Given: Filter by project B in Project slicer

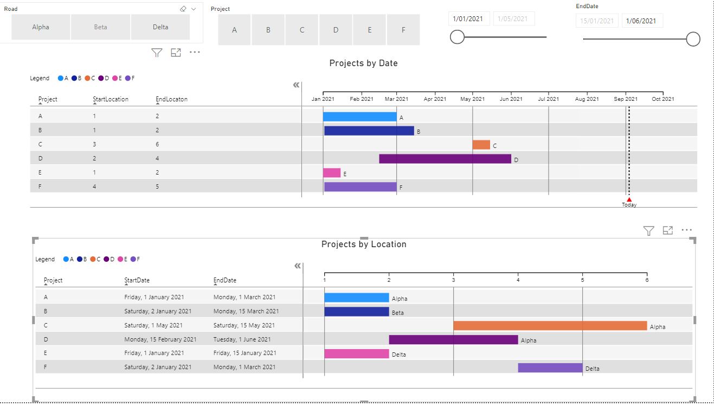Looking at the screenshot, I should 268,30.
